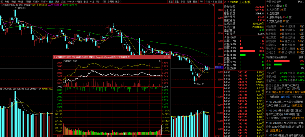Close the intraday popup window

click(x=169, y=57)
